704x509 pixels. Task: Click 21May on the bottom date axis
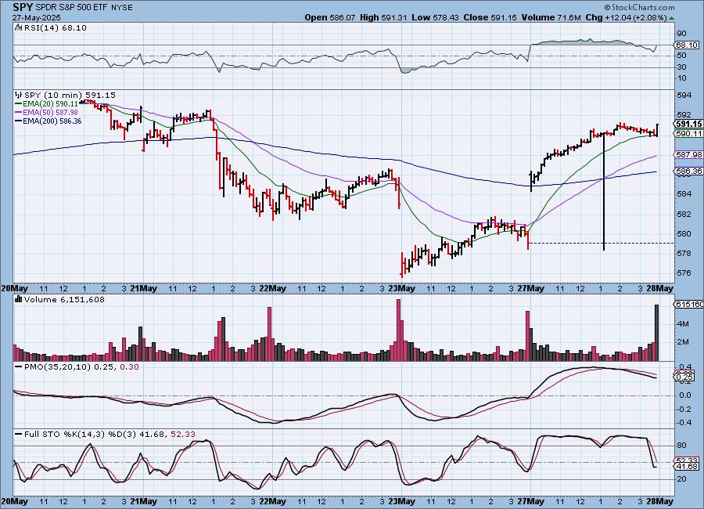pyautogui.click(x=143, y=501)
